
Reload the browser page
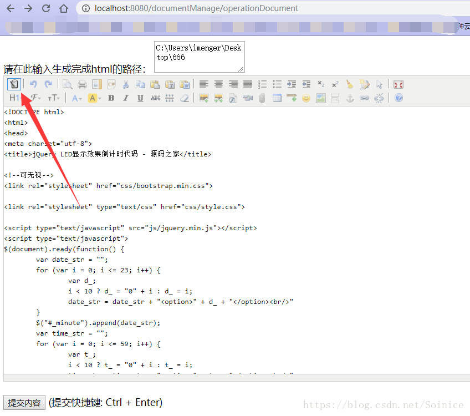click(x=46, y=8)
